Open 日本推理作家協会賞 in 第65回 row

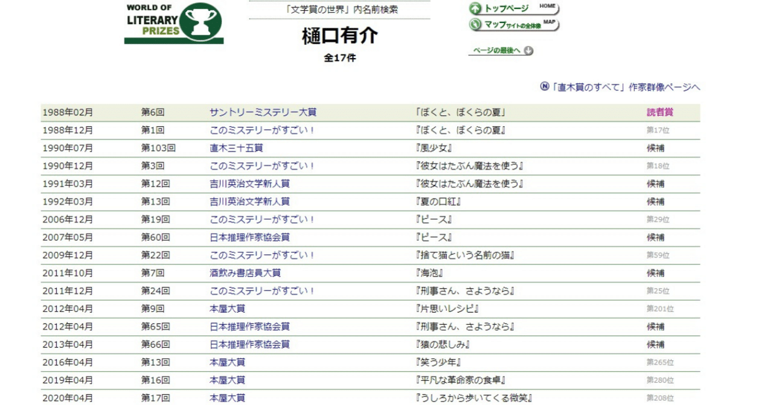tap(249, 327)
